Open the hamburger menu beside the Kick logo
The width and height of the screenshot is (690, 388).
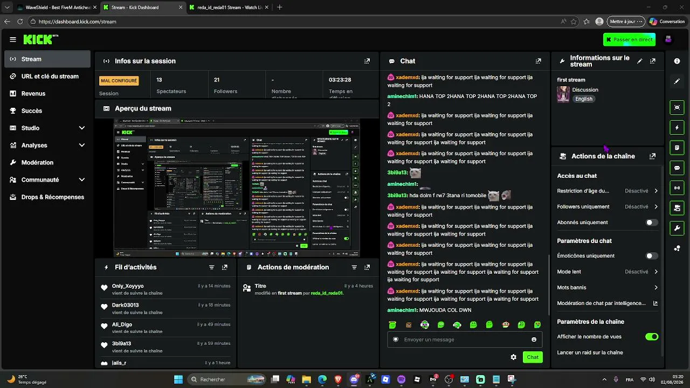pyautogui.click(x=13, y=39)
